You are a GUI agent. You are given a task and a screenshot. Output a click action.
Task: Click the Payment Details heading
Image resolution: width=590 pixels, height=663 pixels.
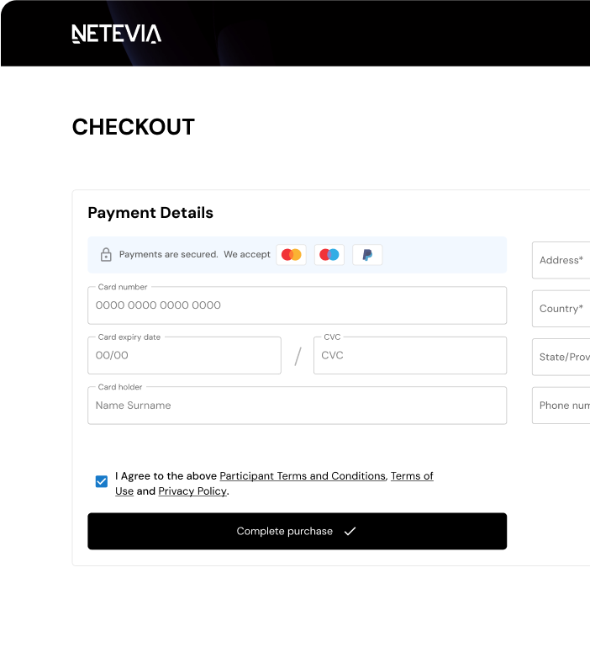coord(150,213)
